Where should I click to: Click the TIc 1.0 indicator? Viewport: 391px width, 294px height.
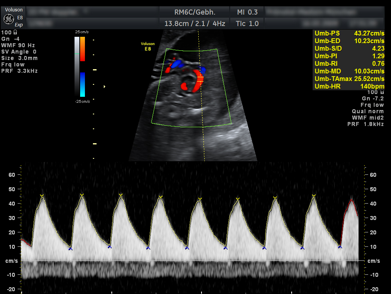click(x=248, y=24)
